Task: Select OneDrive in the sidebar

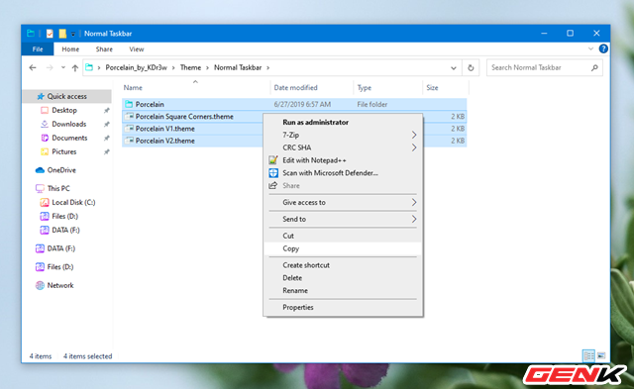Action: click(61, 170)
